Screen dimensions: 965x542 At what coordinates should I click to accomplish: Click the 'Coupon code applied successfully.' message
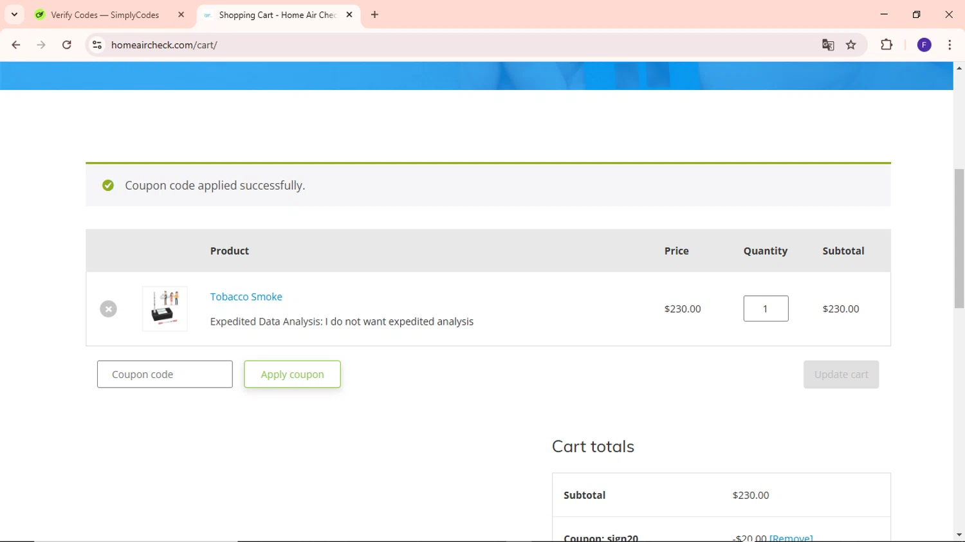coord(215,185)
